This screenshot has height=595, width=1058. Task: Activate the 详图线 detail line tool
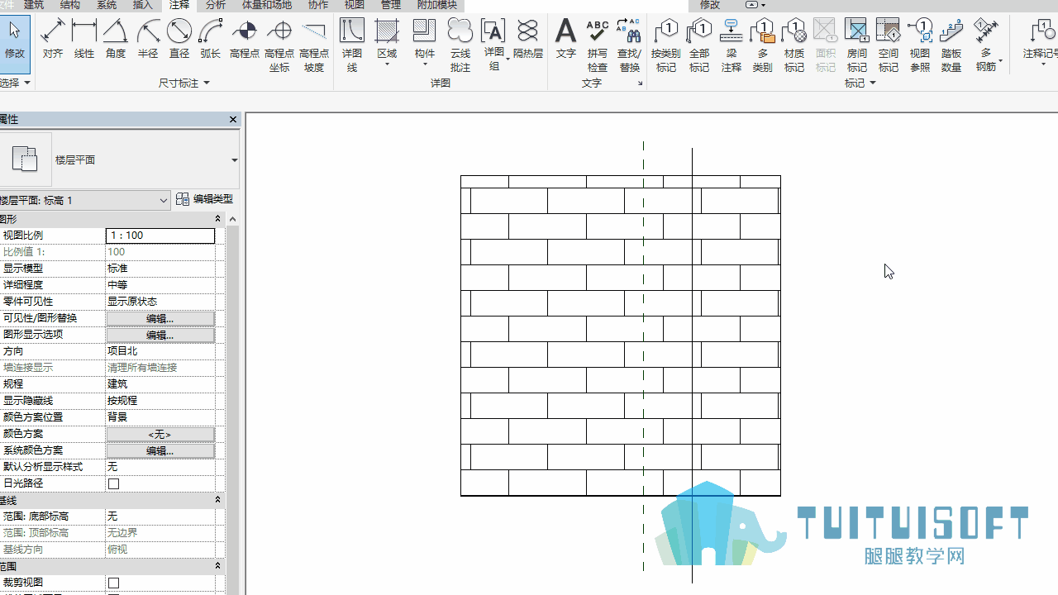pos(352,45)
